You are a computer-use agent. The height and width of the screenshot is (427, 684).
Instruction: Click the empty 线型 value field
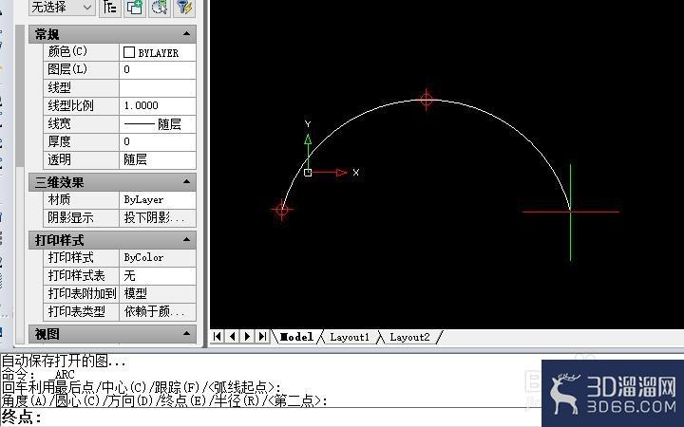pos(158,88)
